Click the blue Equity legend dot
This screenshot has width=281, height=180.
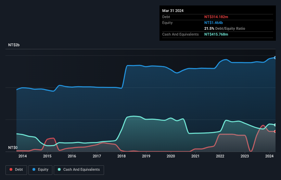[x=34, y=169]
